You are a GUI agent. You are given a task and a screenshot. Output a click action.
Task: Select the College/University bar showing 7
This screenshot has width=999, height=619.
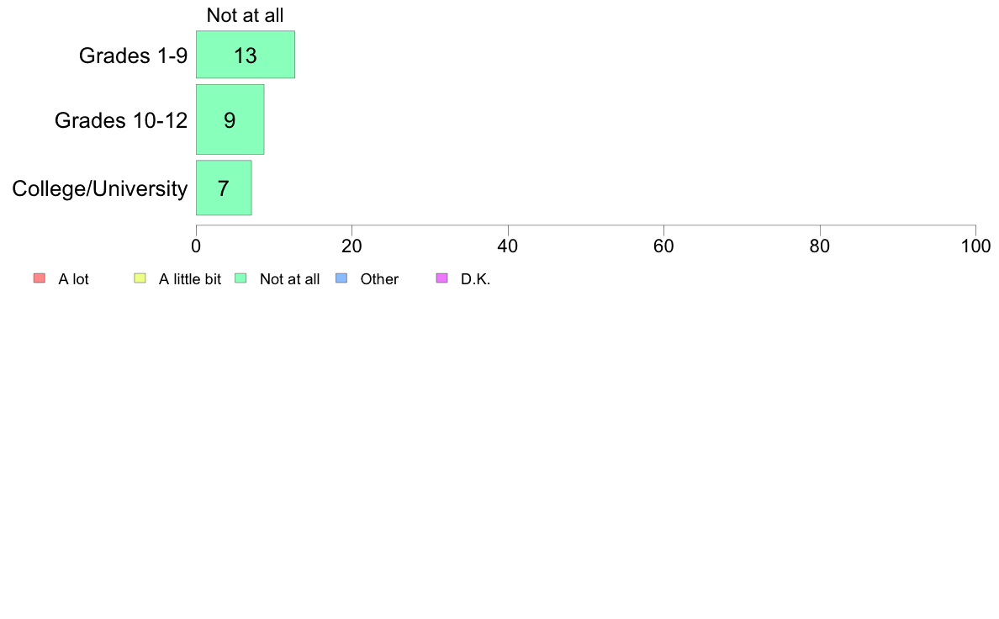click(224, 188)
